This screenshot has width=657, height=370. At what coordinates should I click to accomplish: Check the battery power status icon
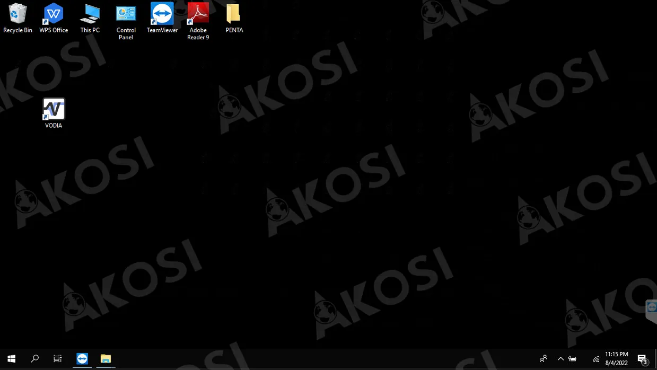(x=573, y=359)
